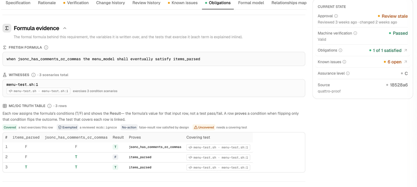Click 'jsonc_has_comments_or_commas' in Proves column row 1
The image size is (417, 187).
click(155, 147)
